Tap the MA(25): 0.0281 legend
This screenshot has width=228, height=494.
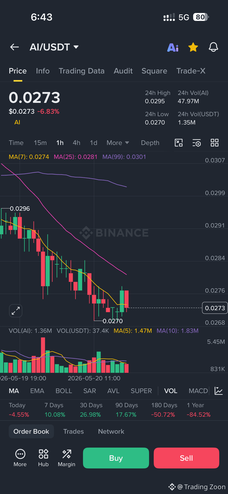point(75,157)
